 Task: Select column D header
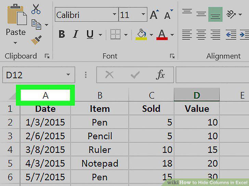pyautogui.click(x=197, y=95)
